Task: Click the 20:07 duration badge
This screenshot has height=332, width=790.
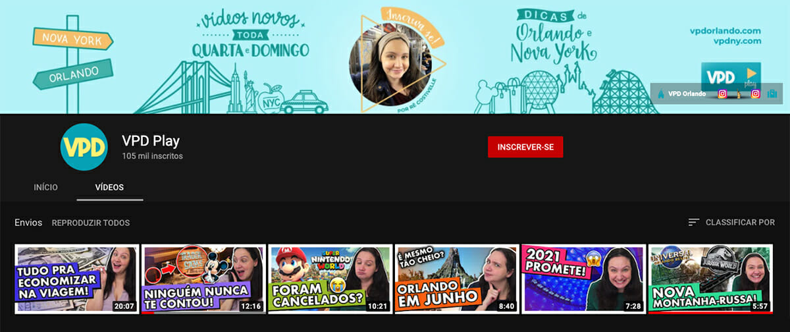Action: click(124, 306)
